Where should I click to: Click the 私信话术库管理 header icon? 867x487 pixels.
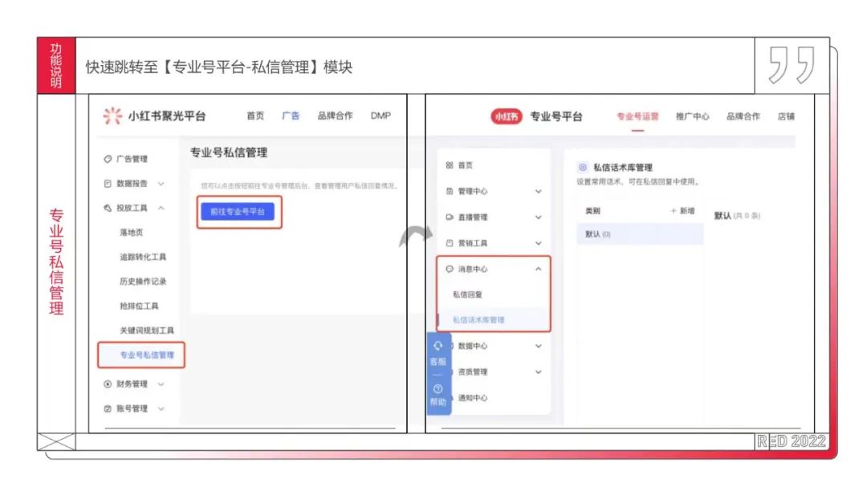(x=582, y=167)
